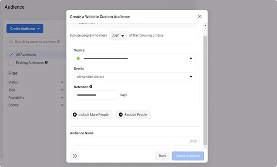Open the Source pixel dropdown

tap(135, 58)
